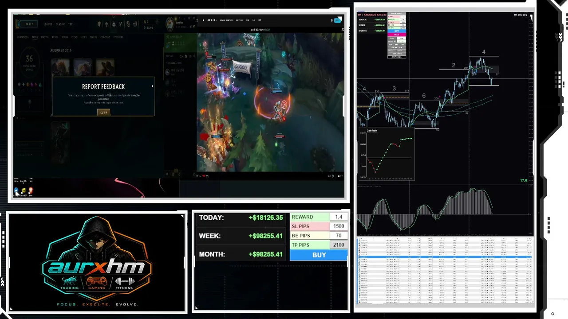Open the PARTY button in League client

click(29, 24)
